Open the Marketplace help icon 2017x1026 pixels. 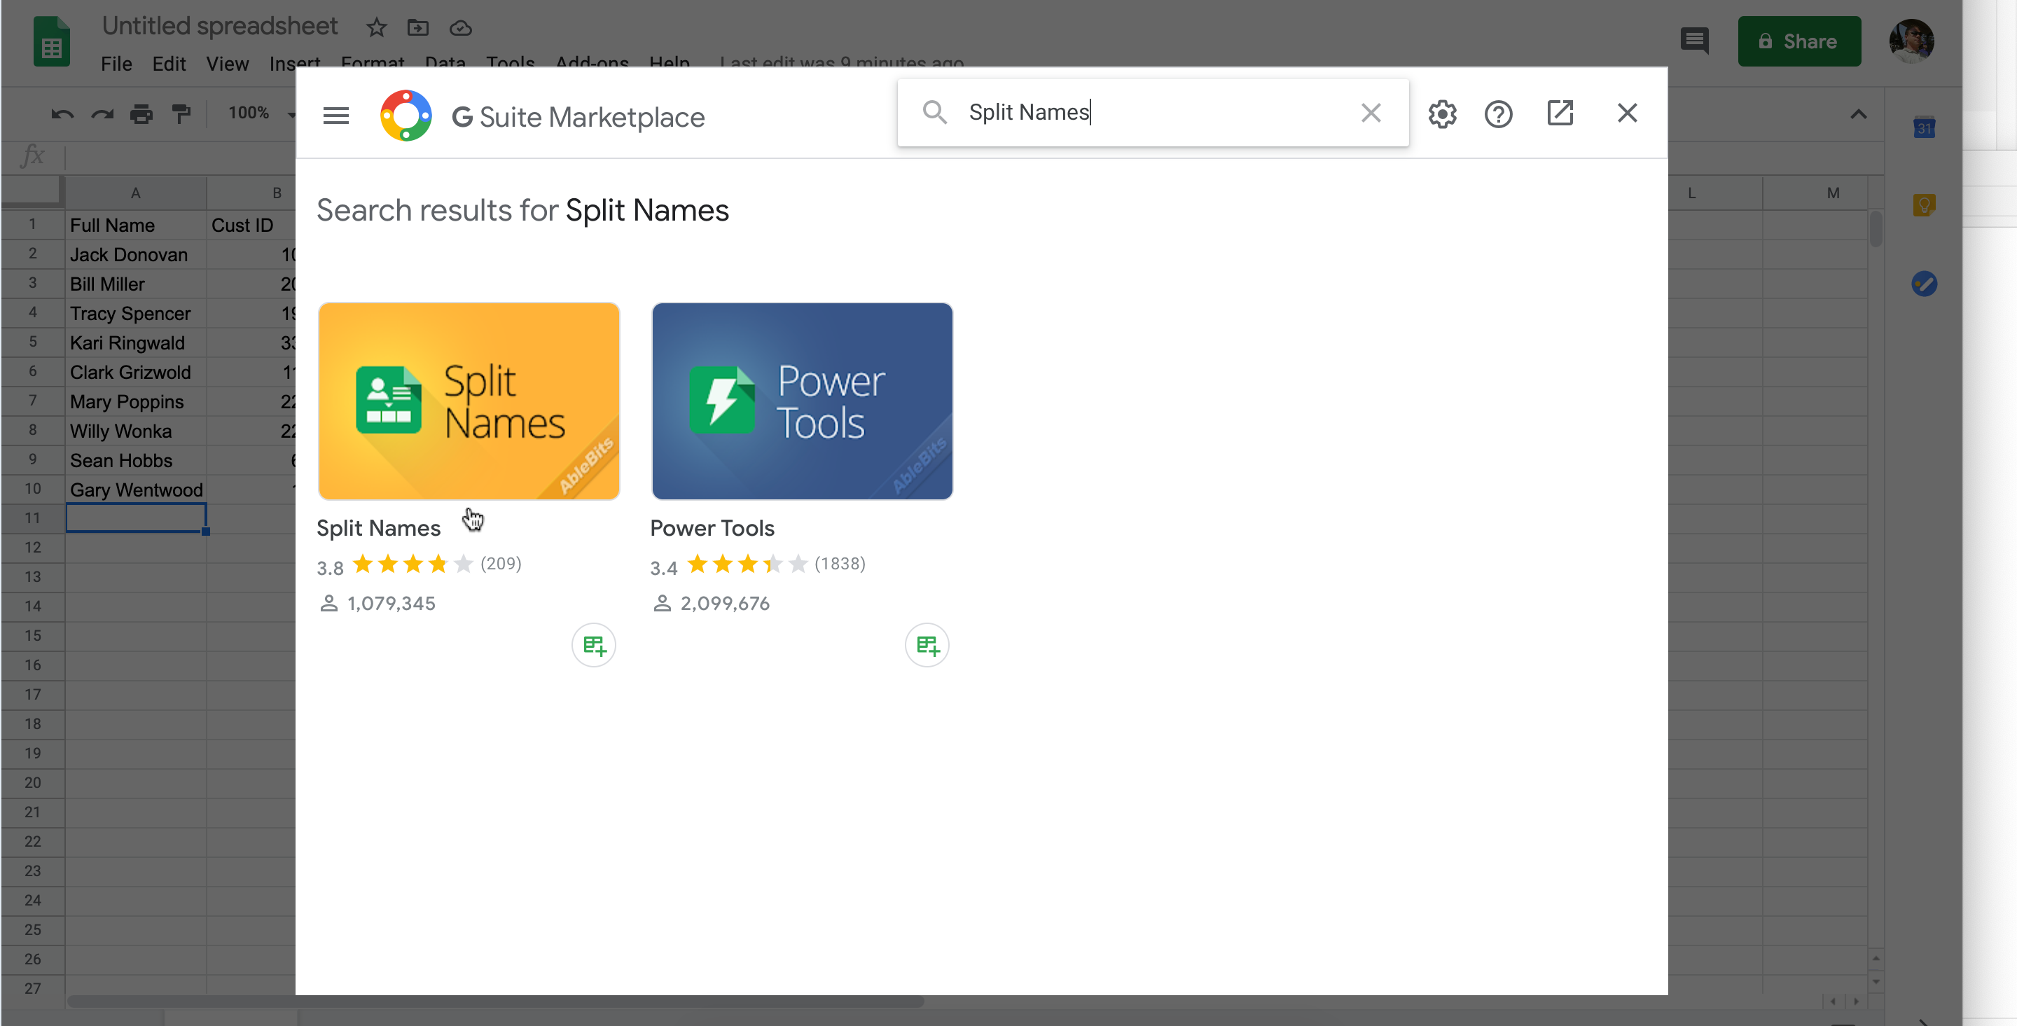pos(1498,114)
